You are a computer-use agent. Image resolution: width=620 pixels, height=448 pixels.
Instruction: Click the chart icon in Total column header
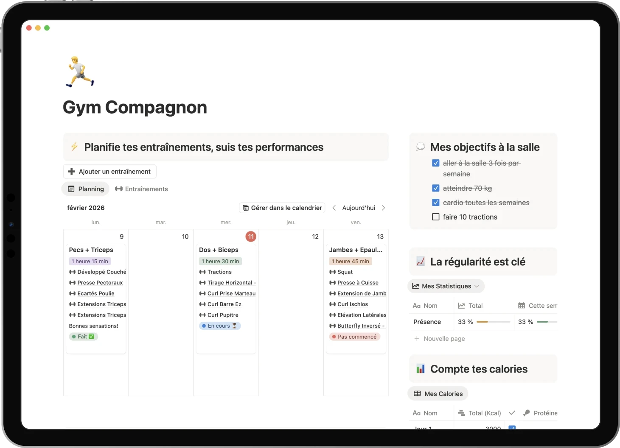461,306
